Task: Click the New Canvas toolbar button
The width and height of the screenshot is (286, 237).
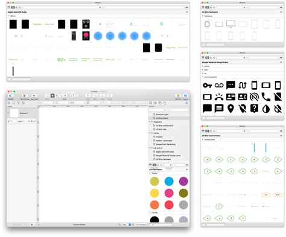Action: [25, 96]
